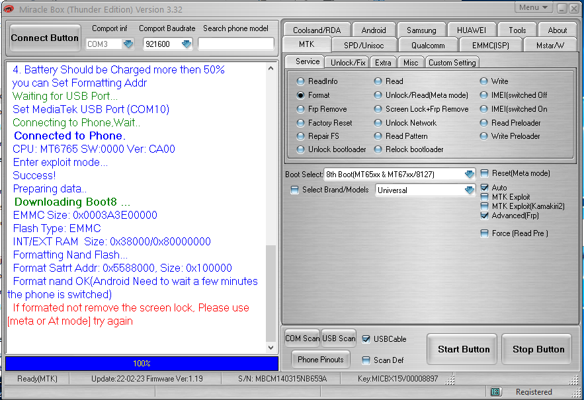Open the Phone Pinouts button

320,360
